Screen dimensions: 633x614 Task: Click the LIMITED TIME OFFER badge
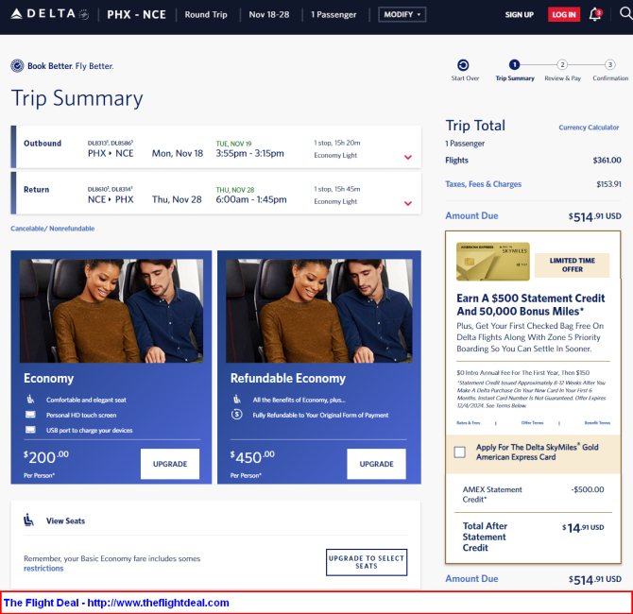tap(572, 265)
